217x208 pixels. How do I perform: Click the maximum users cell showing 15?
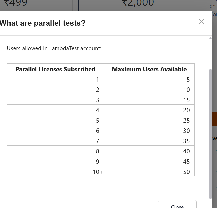coord(149,100)
